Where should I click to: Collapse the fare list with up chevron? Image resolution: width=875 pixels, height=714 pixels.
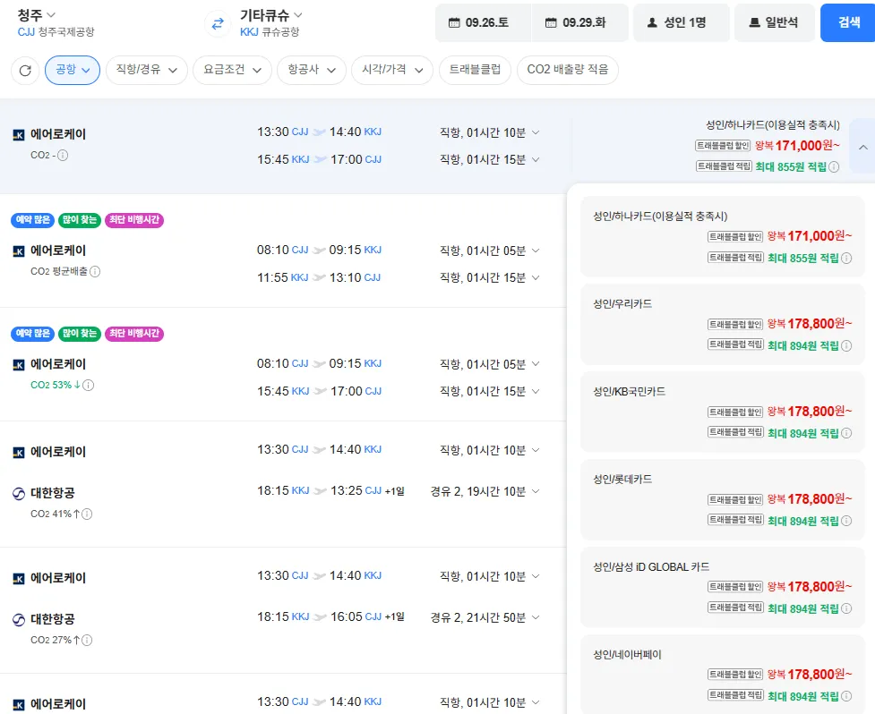862,147
